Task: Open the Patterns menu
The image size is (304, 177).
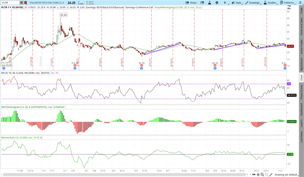Action: (x=286, y=2)
